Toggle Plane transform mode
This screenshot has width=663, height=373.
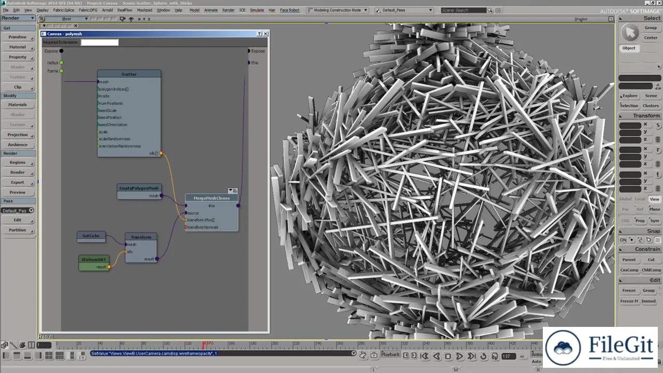(x=655, y=209)
